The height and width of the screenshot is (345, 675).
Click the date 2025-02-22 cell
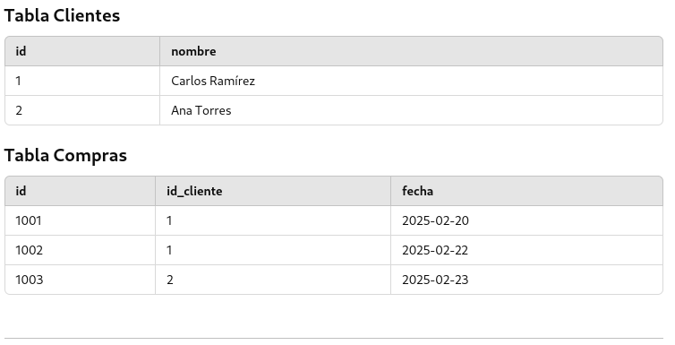tap(527, 250)
